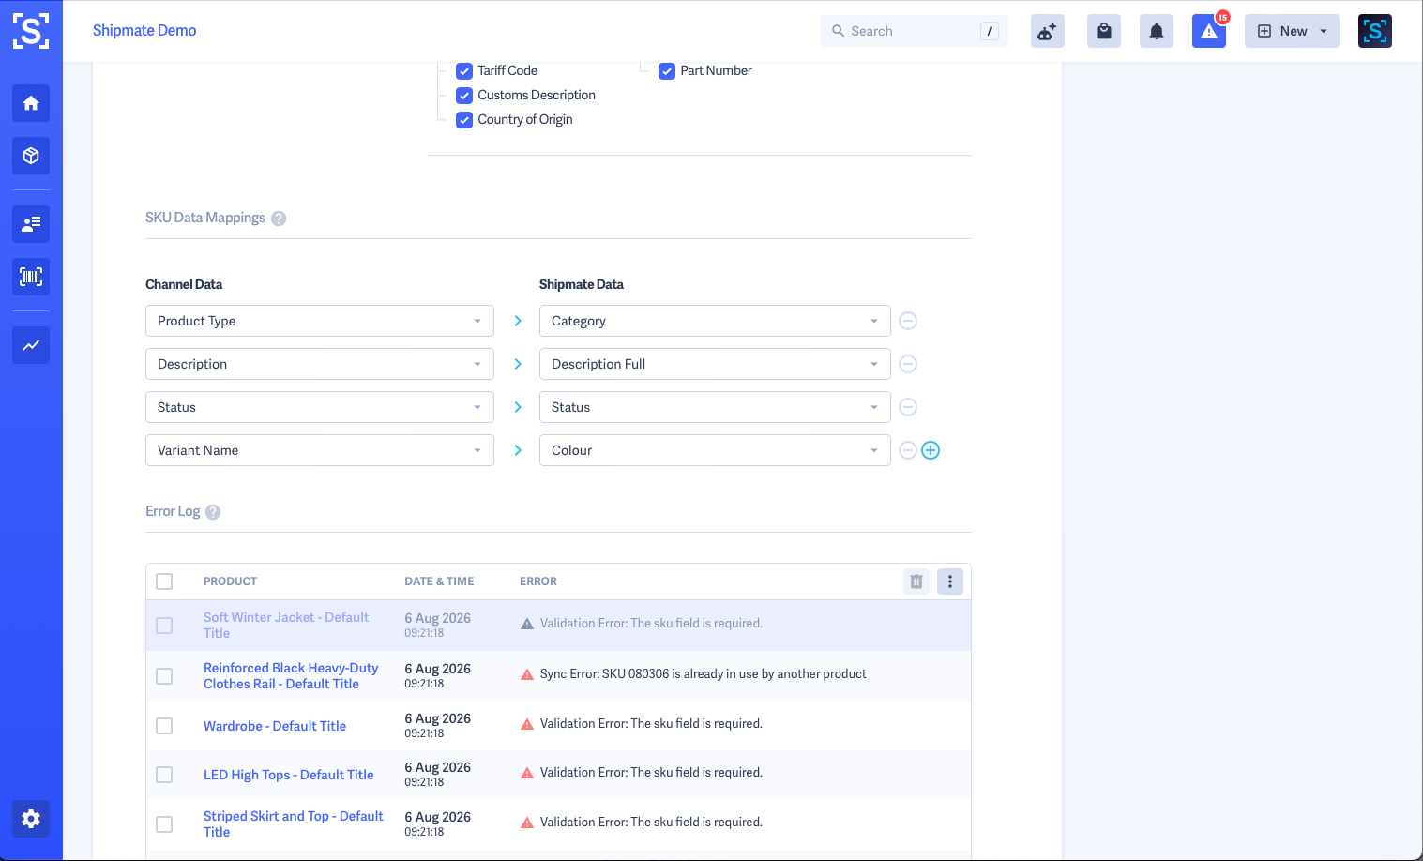Open the Status Shipmate data dropdown

pyautogui.click(x=715, y=407)
